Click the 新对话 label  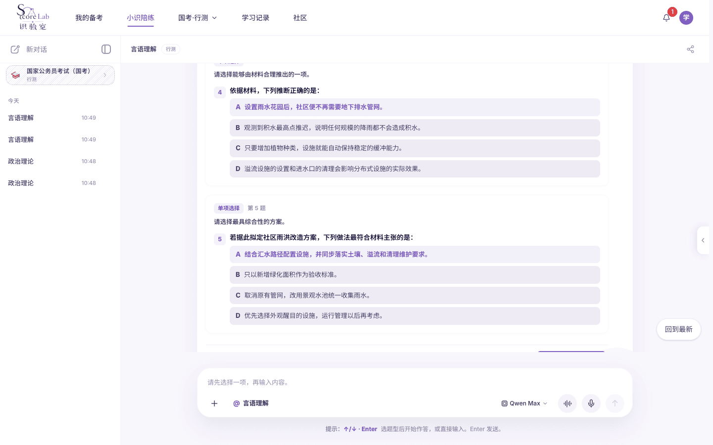pyautogui.click(x=37, y=49)
